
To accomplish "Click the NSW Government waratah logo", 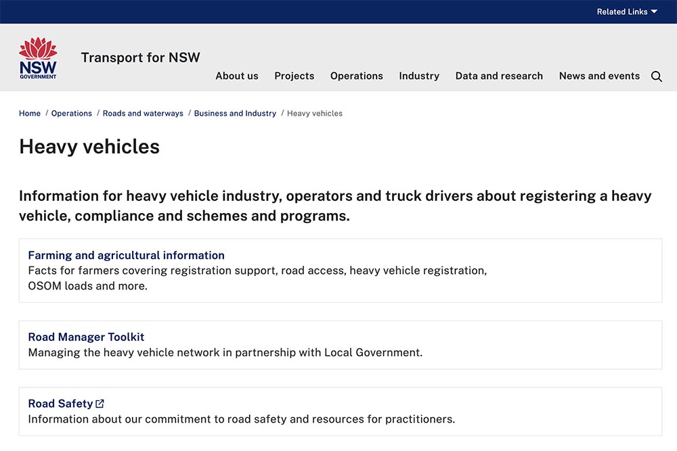I will tap(38, 58).
